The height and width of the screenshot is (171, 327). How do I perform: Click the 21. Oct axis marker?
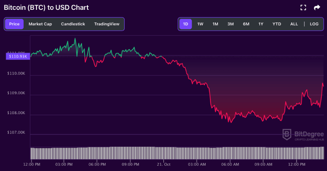tap(163, 164)
